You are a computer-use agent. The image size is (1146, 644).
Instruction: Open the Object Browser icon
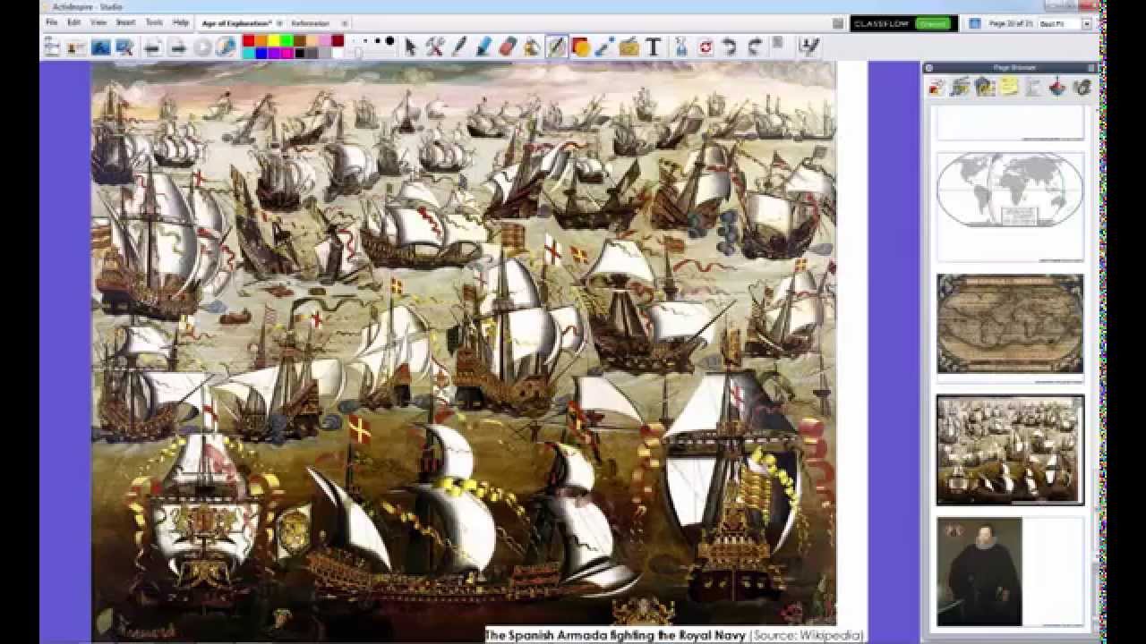click(985, 87)
